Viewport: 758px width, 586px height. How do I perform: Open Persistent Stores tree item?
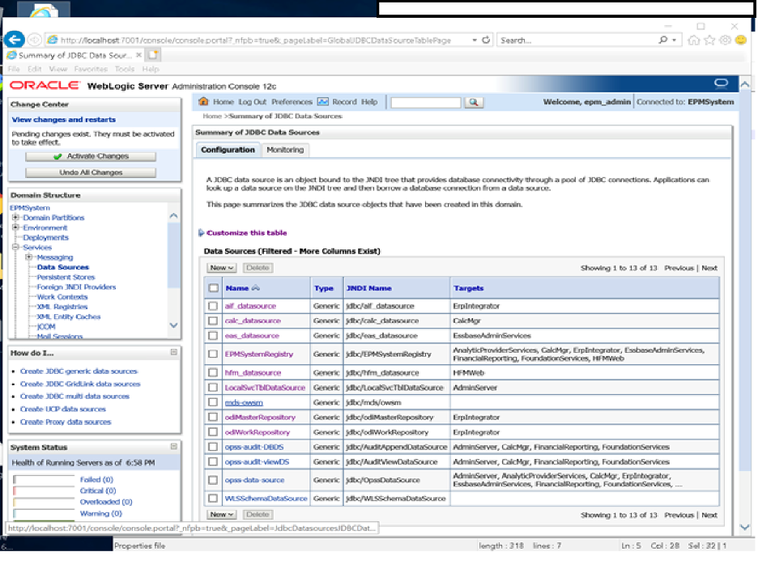pyautogui.click(x=66, y=277)
